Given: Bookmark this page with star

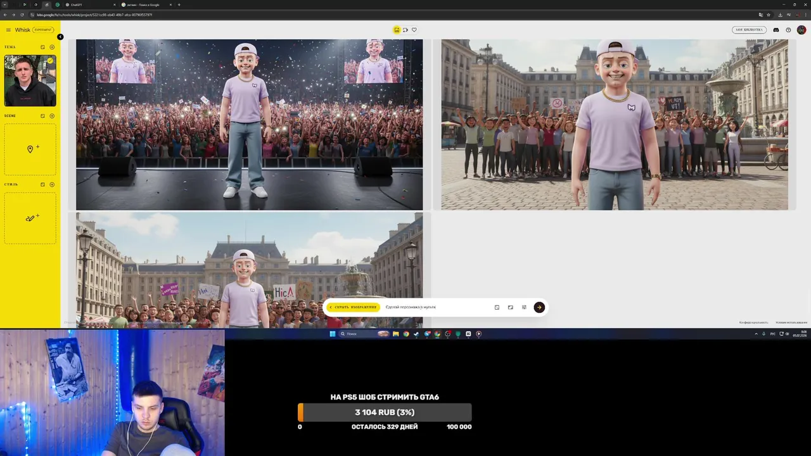Looking at the screenshot, I should point(769,15).
